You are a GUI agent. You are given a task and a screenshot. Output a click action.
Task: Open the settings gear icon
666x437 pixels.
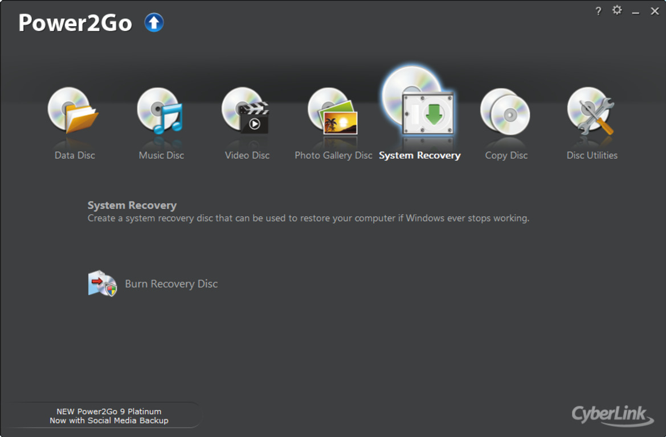(x=617, y=10)
